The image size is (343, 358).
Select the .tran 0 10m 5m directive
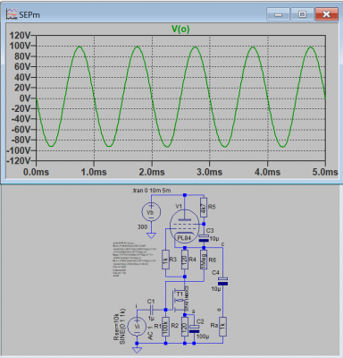[x=151, y=191]
